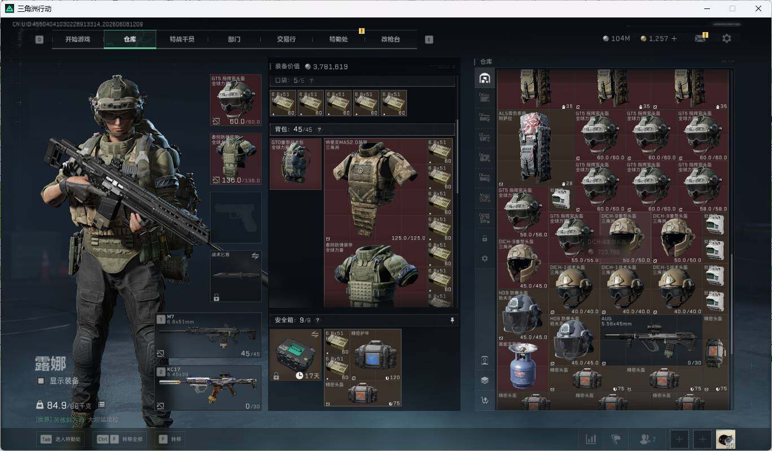
Task: Click the 进入特勤处 button
Action: click(62, 439)
